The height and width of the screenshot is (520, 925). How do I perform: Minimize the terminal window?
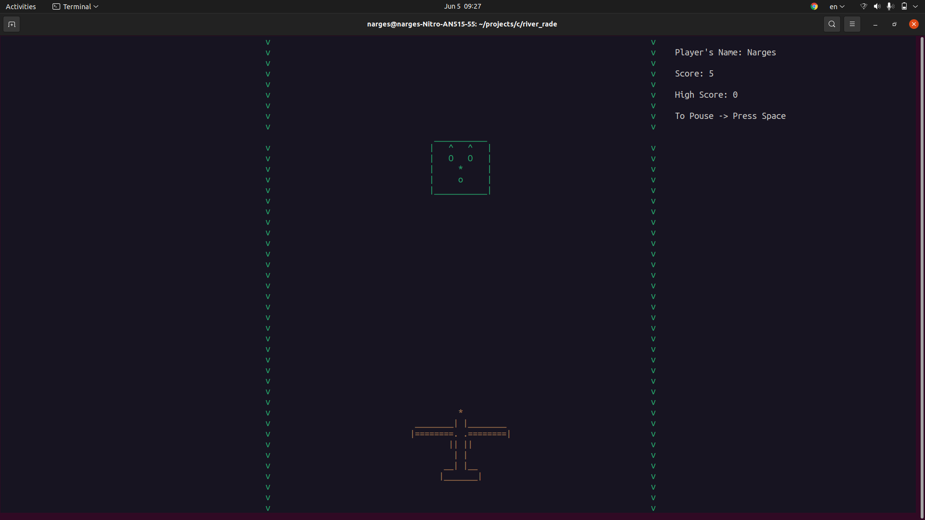(x=874, y=24)
